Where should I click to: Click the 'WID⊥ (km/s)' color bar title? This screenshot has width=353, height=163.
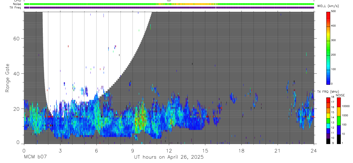point(328,6)
